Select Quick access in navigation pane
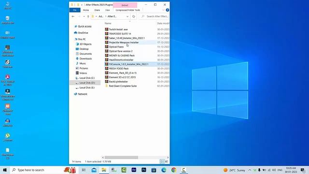This screenshot has height=174, width=309. point(84,27)
